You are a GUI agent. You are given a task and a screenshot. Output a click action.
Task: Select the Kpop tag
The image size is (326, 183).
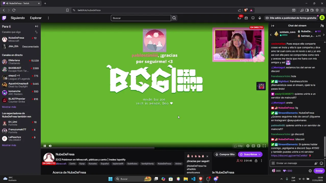click(82, 164)
